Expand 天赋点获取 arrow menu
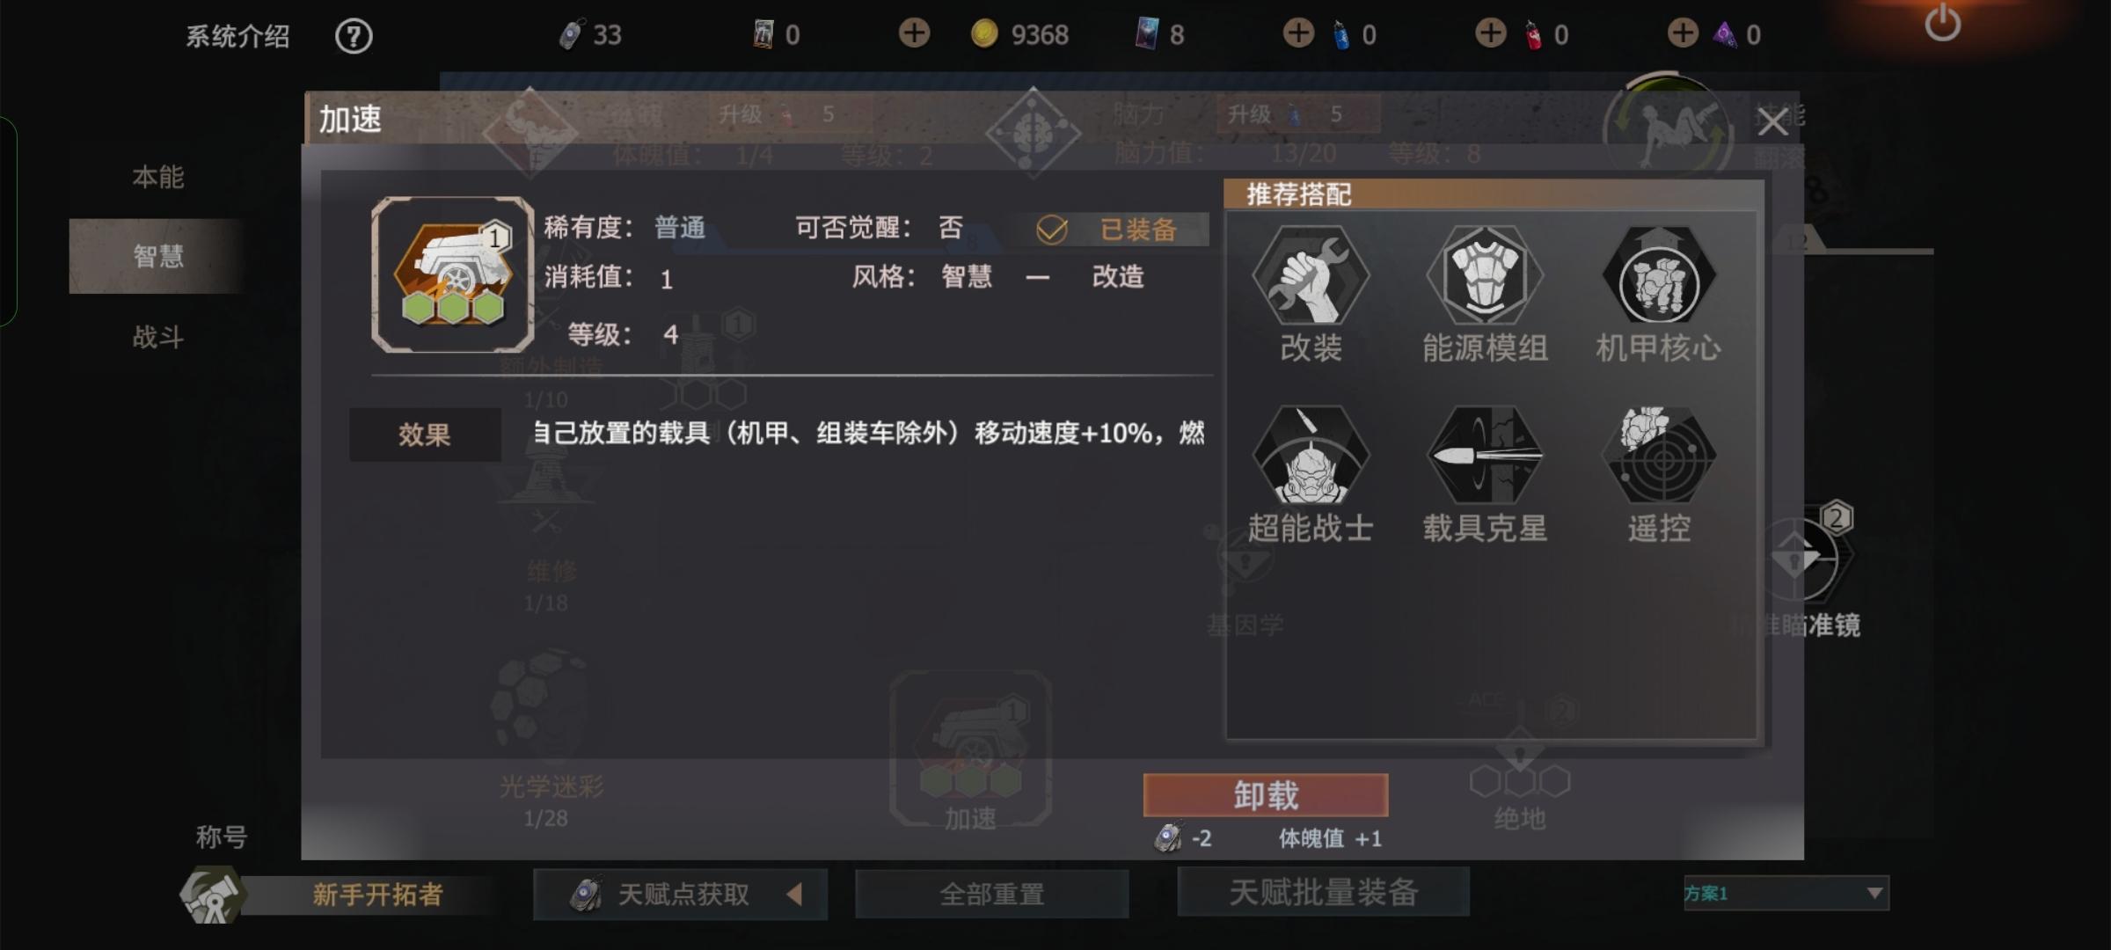Screen dimensions: 2111x950 [x=794, y=895]
